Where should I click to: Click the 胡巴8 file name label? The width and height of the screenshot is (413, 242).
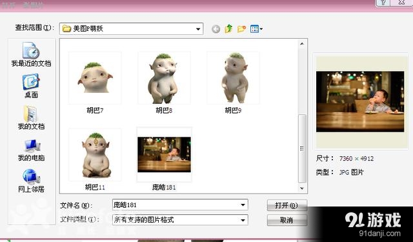click(164, 110)
